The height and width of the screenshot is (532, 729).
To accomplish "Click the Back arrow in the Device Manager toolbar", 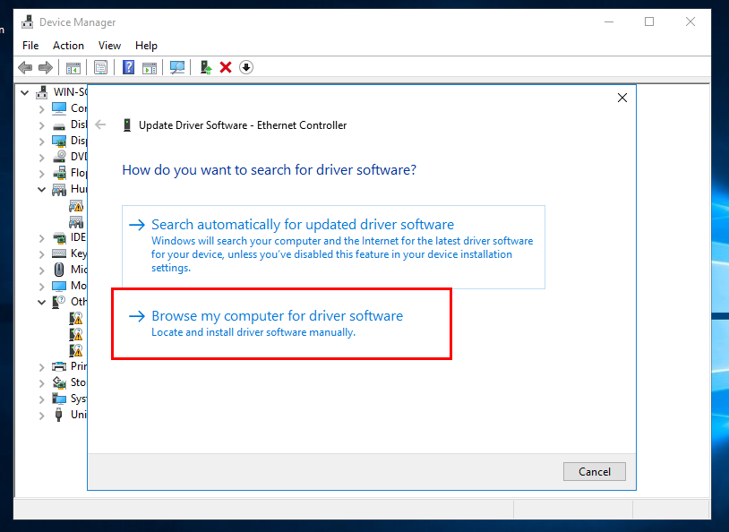I will tap(25, 68).
